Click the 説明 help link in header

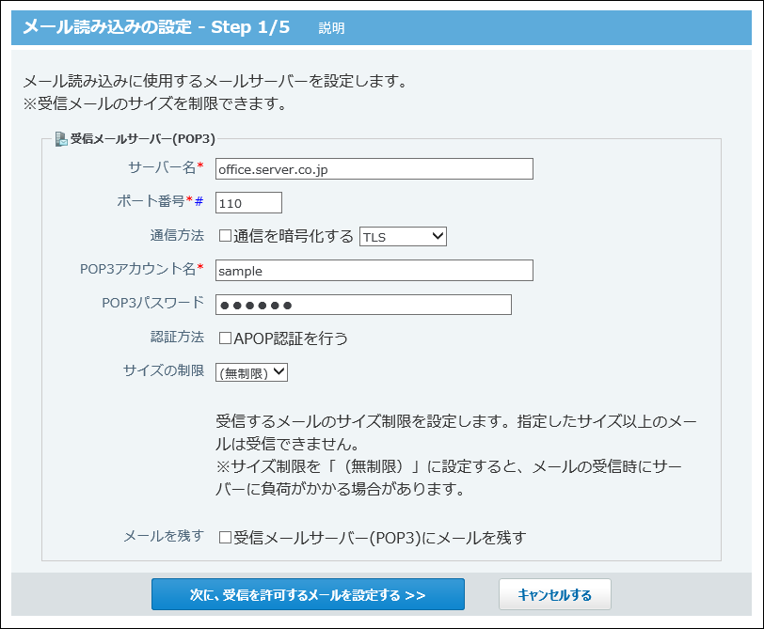(x=331, y=28)
